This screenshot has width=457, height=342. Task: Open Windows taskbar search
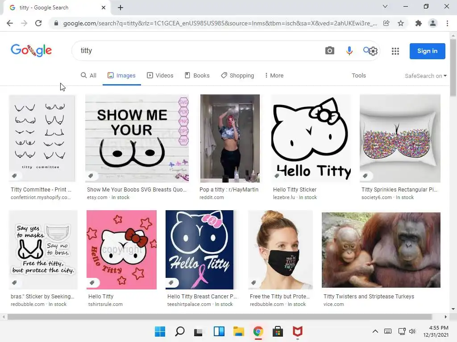pos(180,331)
